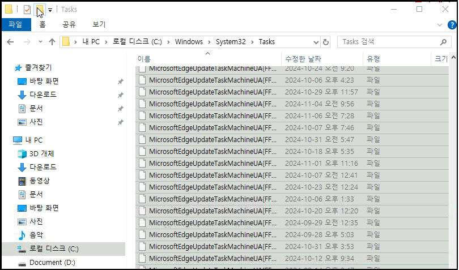Click the Properties quick access toolbar icon

pyautogui.click(x=27, y=10)
